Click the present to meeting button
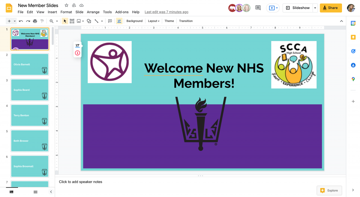The height and width of the screenshot is (197, 360). (273, 8)
